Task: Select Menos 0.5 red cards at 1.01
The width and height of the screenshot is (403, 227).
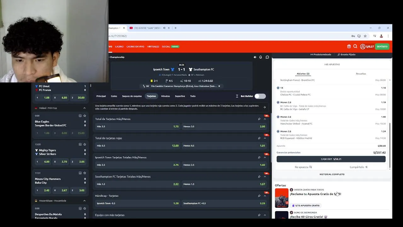Action: pyautogui.click(x=224, y=146)
